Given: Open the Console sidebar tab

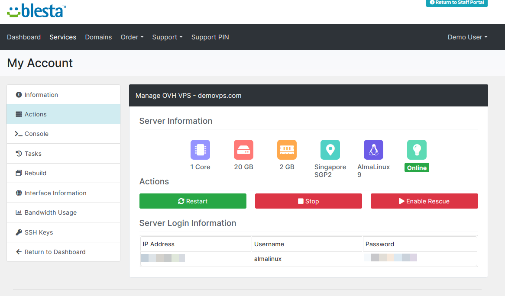Looking at the screenshot, I should tap(63, 134).
